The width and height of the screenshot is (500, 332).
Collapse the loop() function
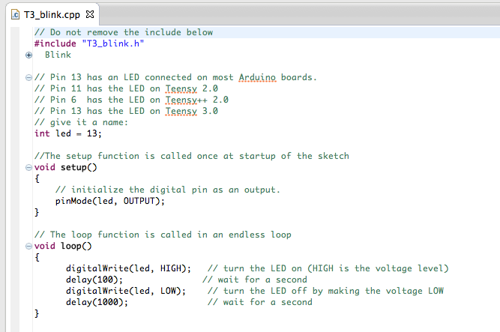[28, 246]
